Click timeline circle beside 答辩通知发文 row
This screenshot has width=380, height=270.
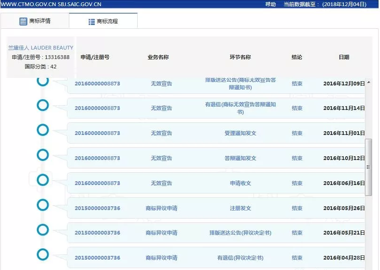click(x=43, y=155)
